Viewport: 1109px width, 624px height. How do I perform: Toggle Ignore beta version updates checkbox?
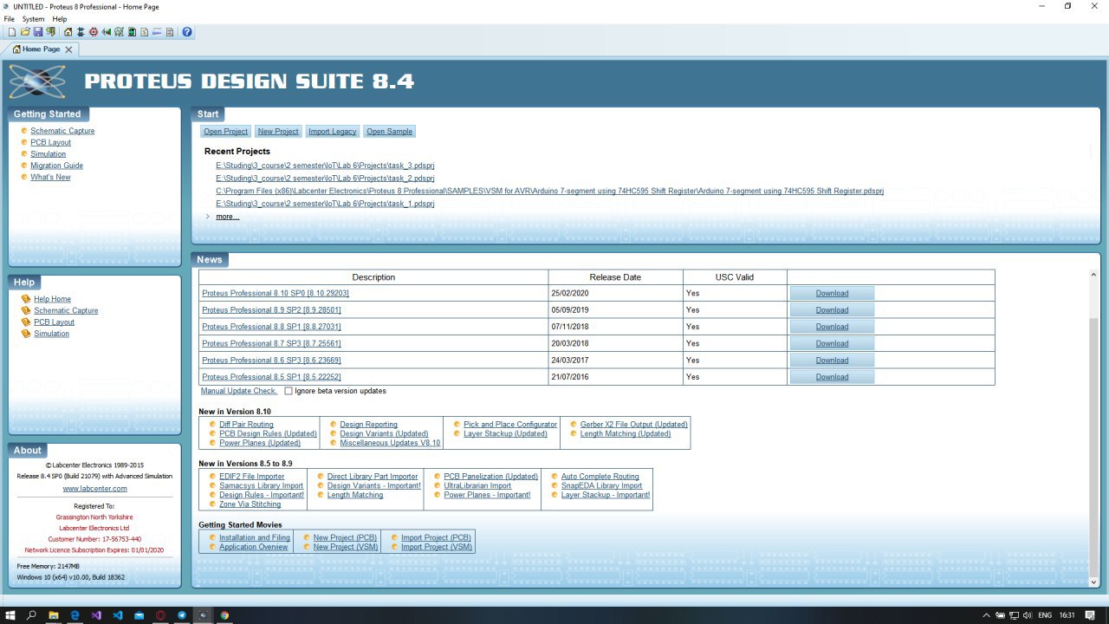click(289, 391)
